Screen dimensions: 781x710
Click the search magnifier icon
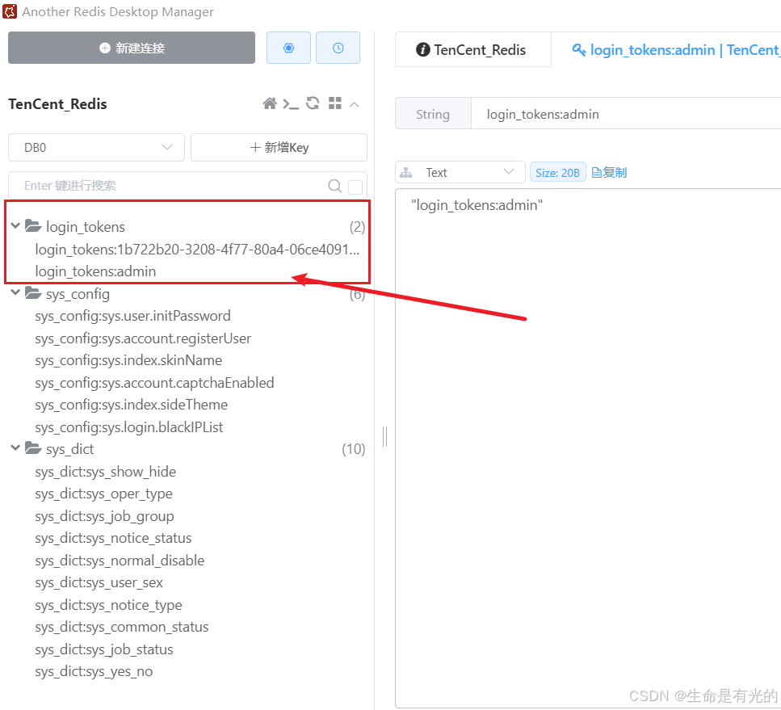click(x=334, y=186)
